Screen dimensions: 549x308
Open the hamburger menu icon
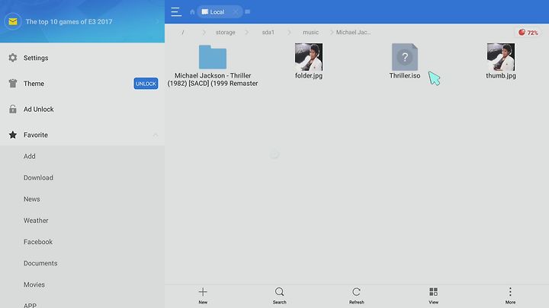(x=176, y=12)
